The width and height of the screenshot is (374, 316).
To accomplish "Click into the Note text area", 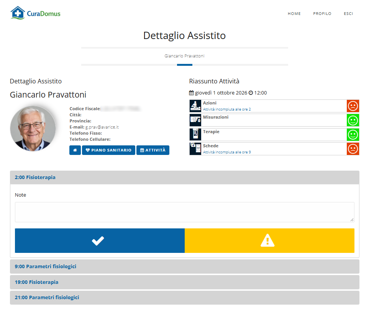I will 185,212.
